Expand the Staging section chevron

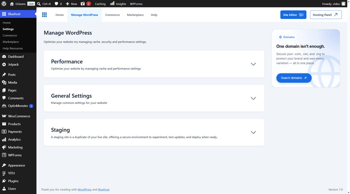(x=253, y=133)
